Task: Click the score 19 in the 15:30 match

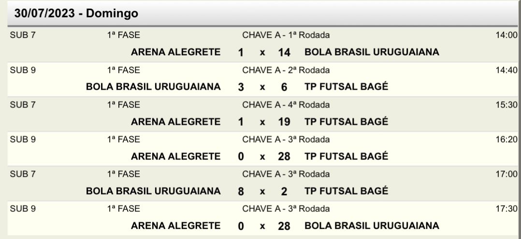Action: point(284,122)
